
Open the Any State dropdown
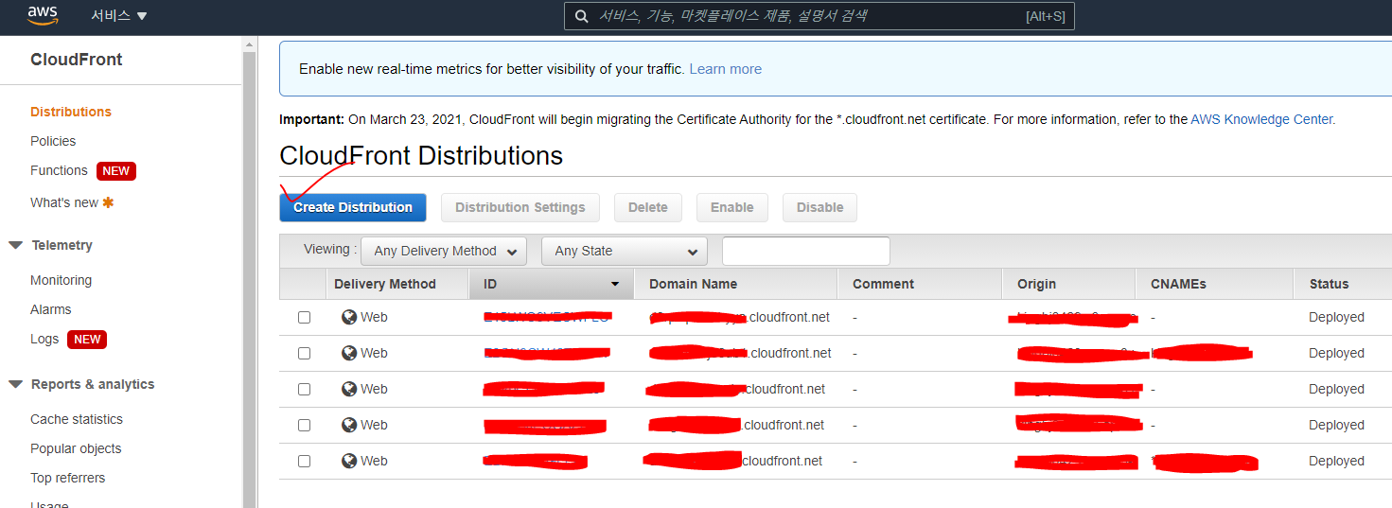pos(625,251)
